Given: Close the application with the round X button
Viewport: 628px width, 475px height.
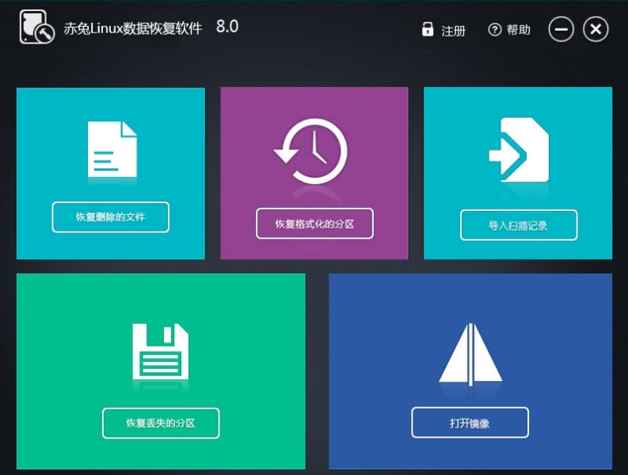Looking at the screenshot, I should [x=596, y=29].
